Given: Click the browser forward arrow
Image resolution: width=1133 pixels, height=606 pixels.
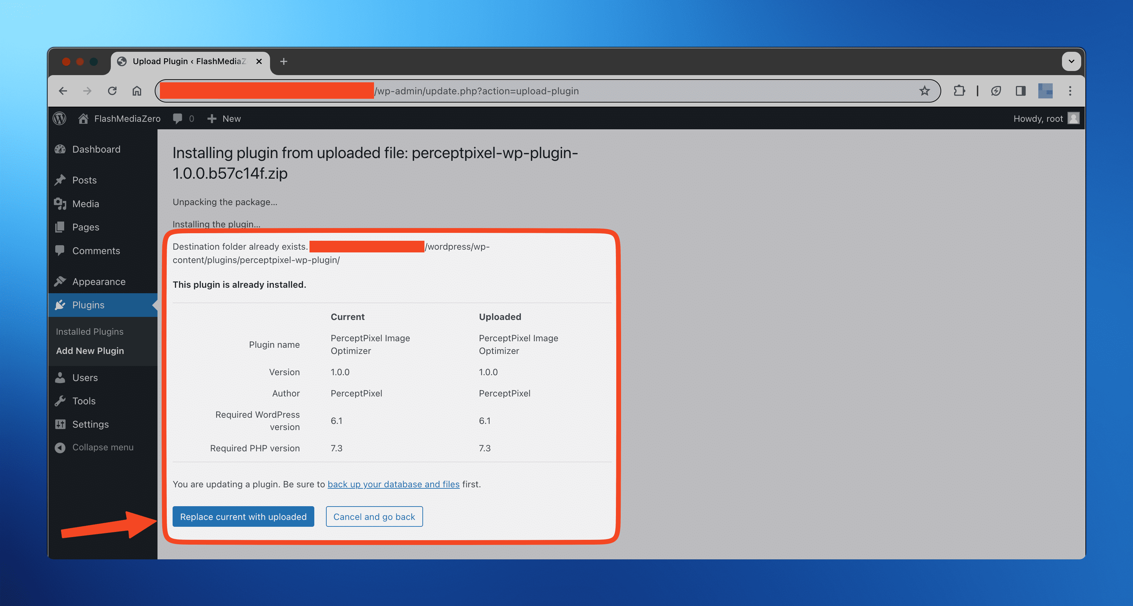Looking at the screenshot, I should (x=87, y=91).
